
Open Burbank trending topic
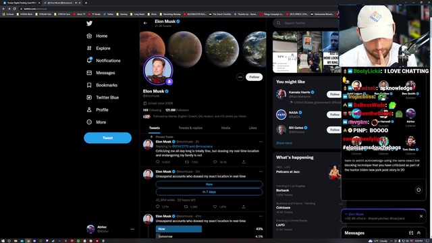pyautogui.click(x=282, y=190)
